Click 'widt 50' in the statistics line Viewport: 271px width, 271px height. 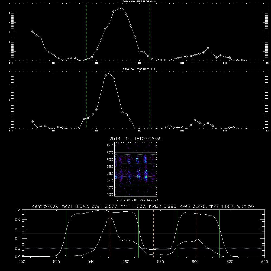tap(246, 206)
